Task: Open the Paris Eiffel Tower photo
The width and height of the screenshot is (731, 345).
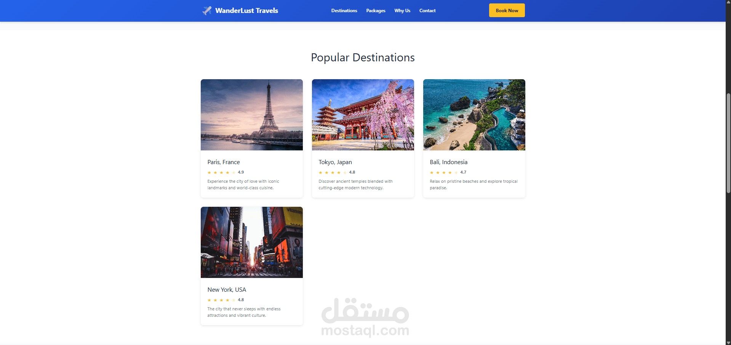Action: pyautogui.click(x=252, y=115)
